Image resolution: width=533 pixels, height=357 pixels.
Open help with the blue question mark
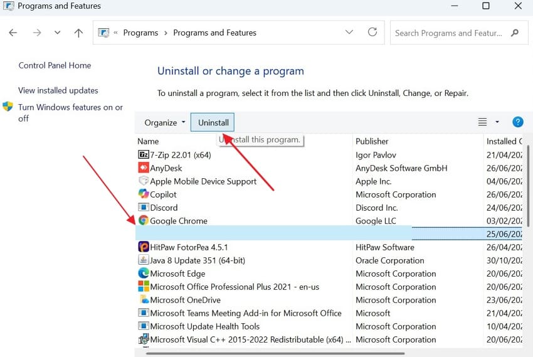(x=518, y=122)
